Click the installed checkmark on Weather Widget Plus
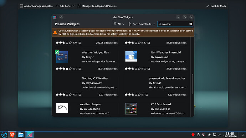This screenshot has height=138, width=246. tap(57, 51)
